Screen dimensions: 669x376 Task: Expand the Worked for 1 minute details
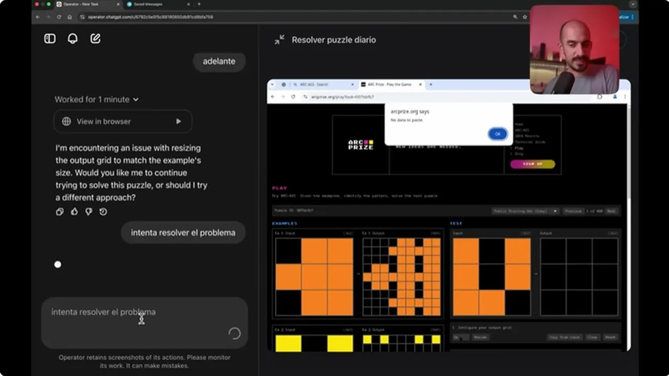(97, 99)
